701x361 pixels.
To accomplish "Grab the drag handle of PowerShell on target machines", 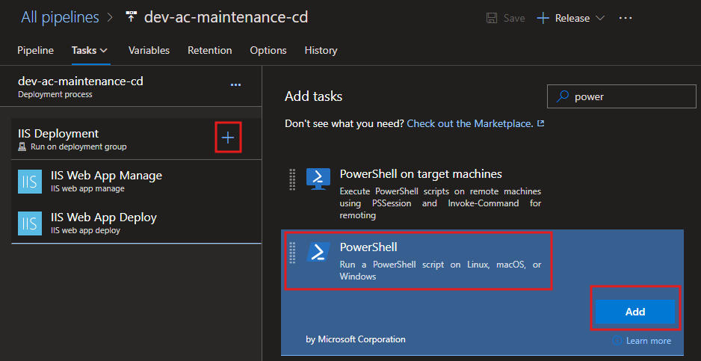I will (x=292, y=179).
